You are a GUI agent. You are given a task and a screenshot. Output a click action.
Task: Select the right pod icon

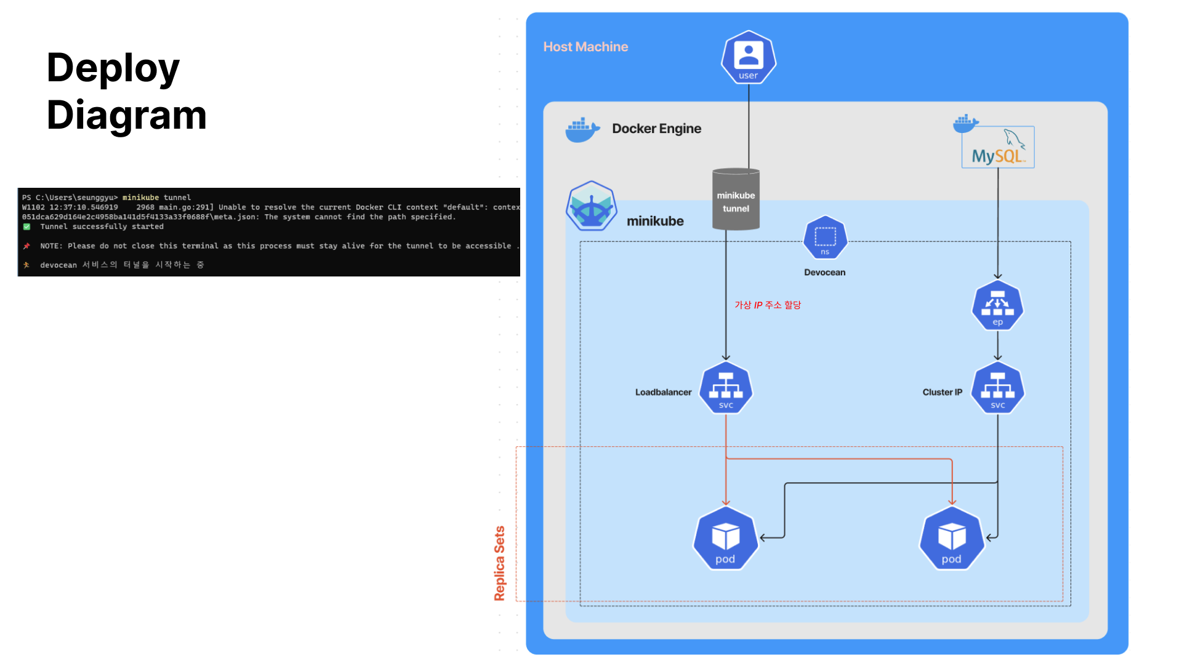[x=952, y=539]
